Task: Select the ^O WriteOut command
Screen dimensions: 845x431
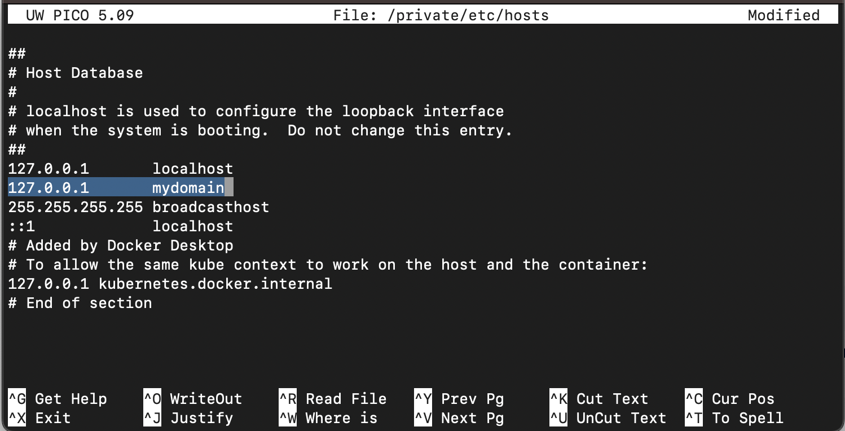Action: [x=193, y=399]
